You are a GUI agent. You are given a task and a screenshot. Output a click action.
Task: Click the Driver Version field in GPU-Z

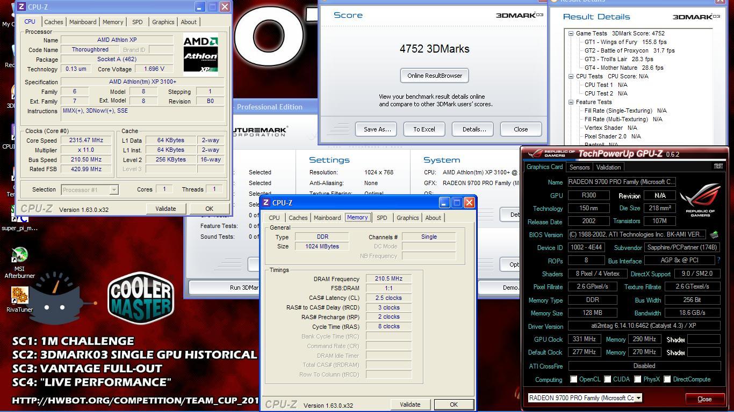(x=644, y=326)
